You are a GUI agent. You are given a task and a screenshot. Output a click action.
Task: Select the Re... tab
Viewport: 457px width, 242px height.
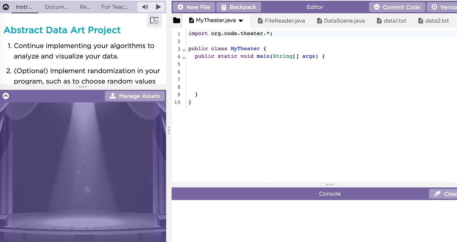coord(85,7)
